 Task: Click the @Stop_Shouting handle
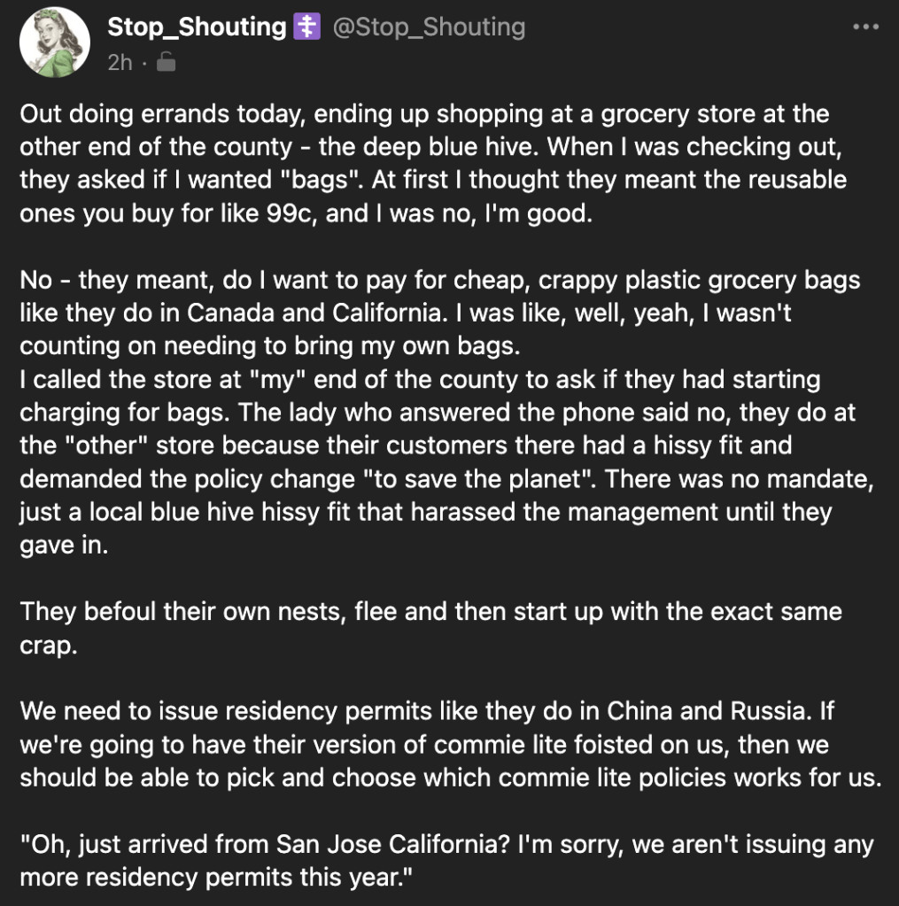tap(429, 27)
